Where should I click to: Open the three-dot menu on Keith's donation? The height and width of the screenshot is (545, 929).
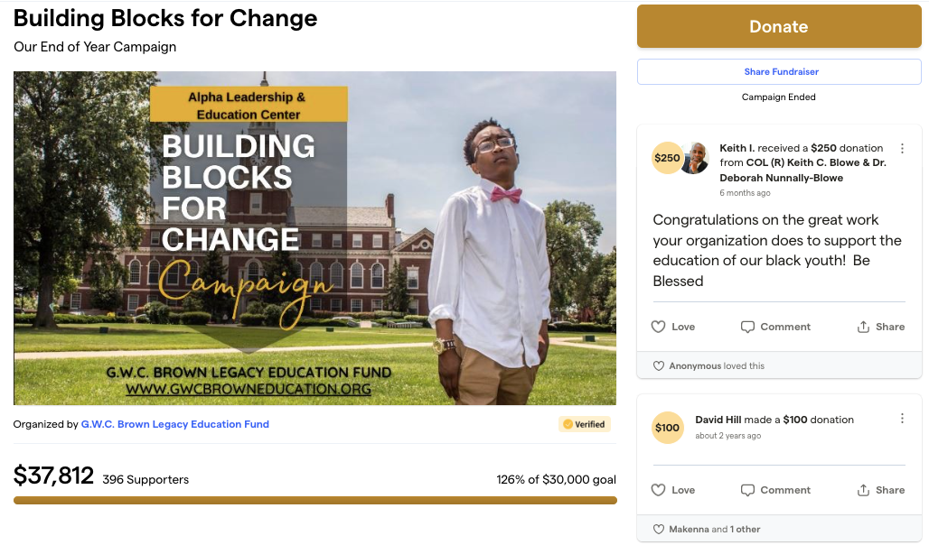(x=902, y=149)
